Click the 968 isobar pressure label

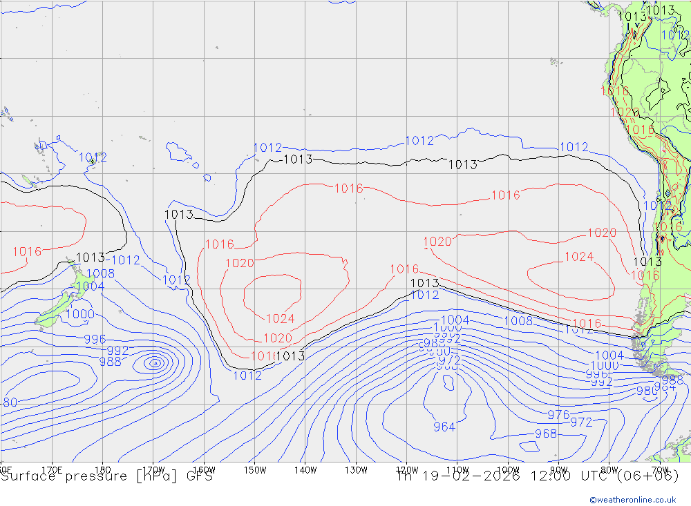pos(546,434)
